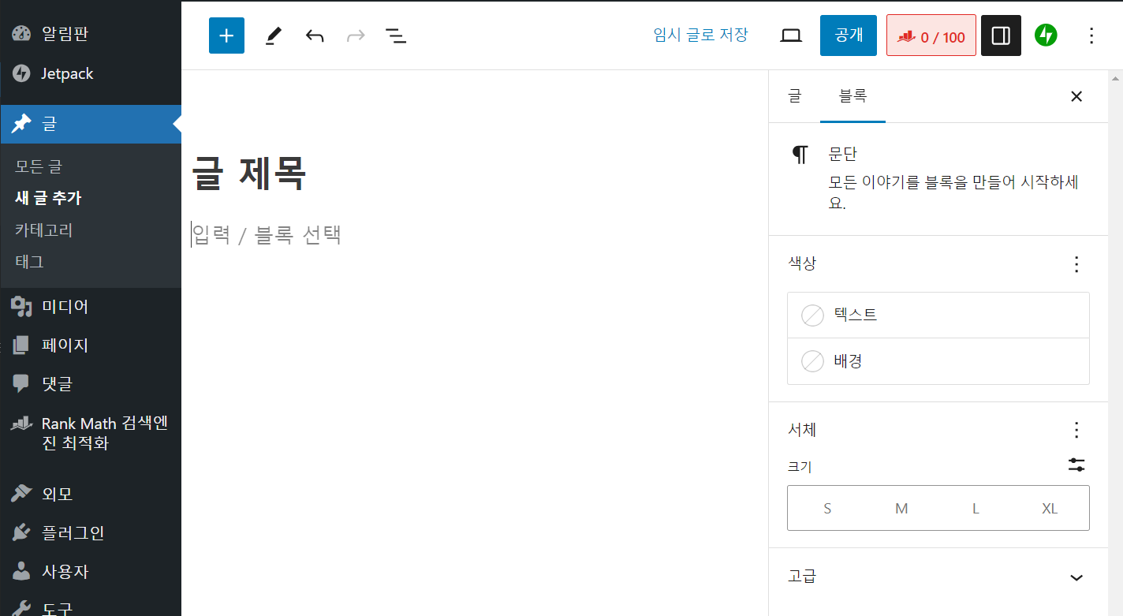
Task: Open the block inserter plus button
Action: pos(226,35)
